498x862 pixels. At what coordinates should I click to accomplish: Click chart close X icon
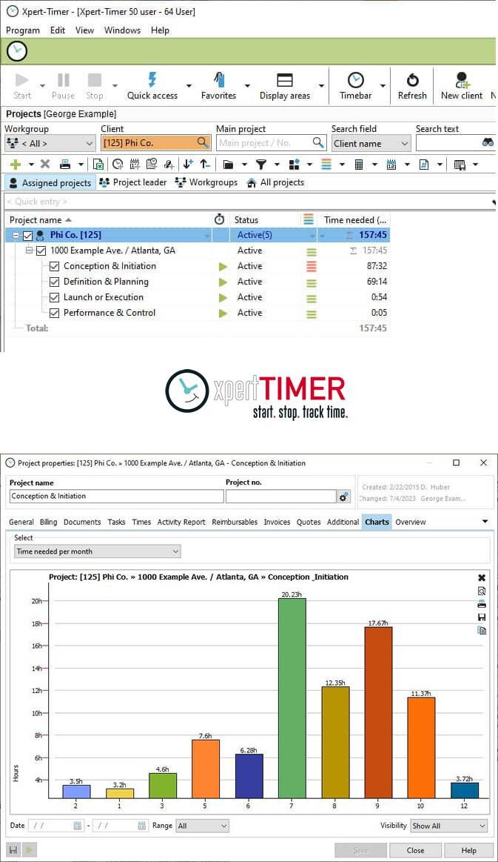482,578
